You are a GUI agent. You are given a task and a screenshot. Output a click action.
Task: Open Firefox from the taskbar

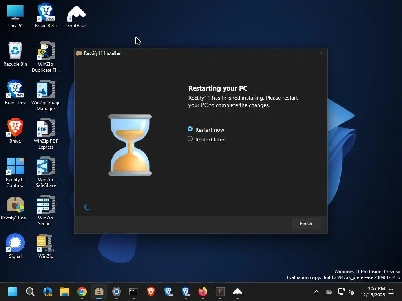click(203, 292)
